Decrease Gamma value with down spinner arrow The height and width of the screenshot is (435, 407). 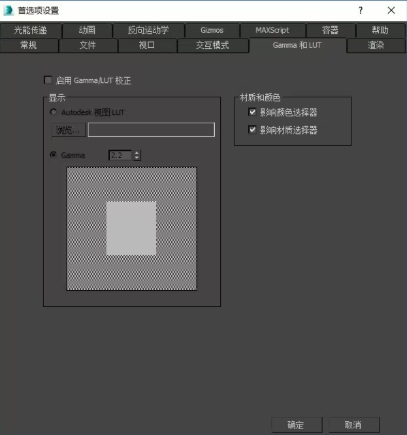pyautogui.click(x=137, y=157)
